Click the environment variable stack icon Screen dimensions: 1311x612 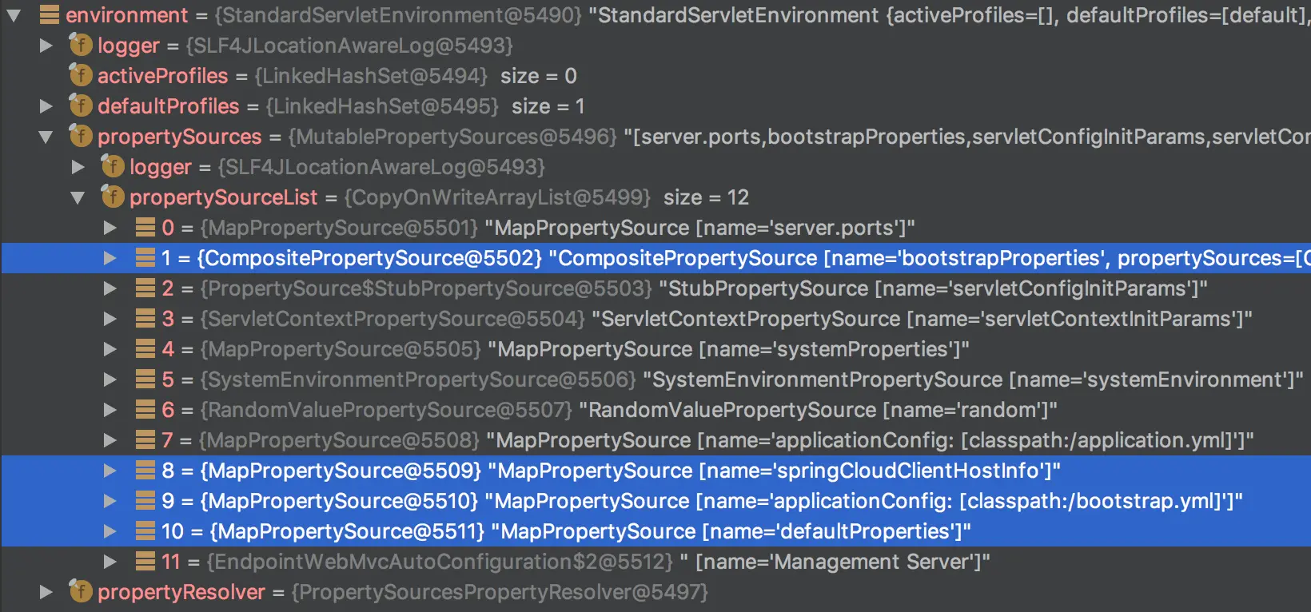pos(50,15)
